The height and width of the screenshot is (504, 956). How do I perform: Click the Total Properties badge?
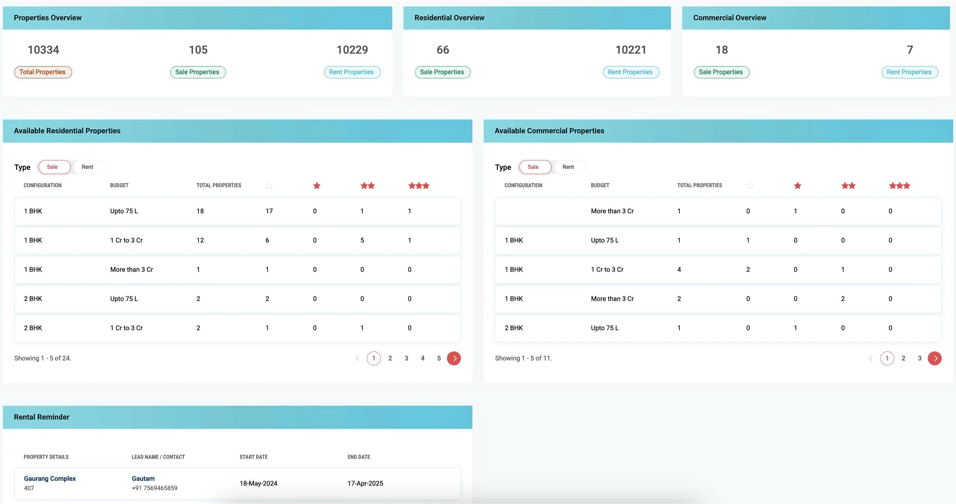coord(43,72)
